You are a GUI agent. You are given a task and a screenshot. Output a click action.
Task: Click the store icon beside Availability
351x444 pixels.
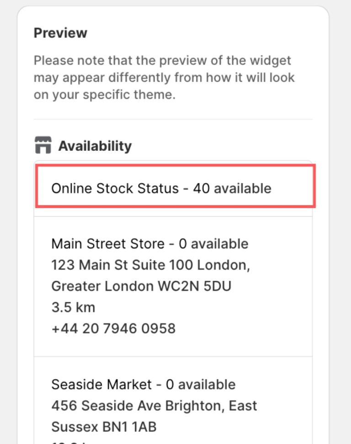point(43,146)
